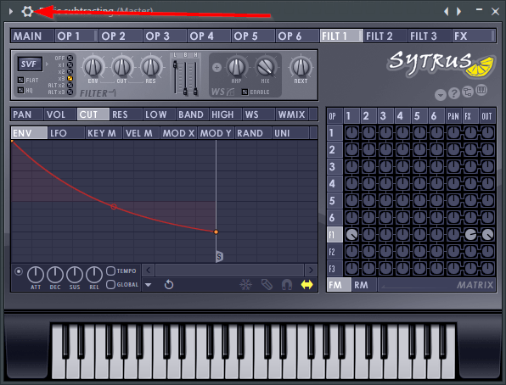Toggle the piano keyboard display icon
506x385 pixels.
click(x=481, y=90)
